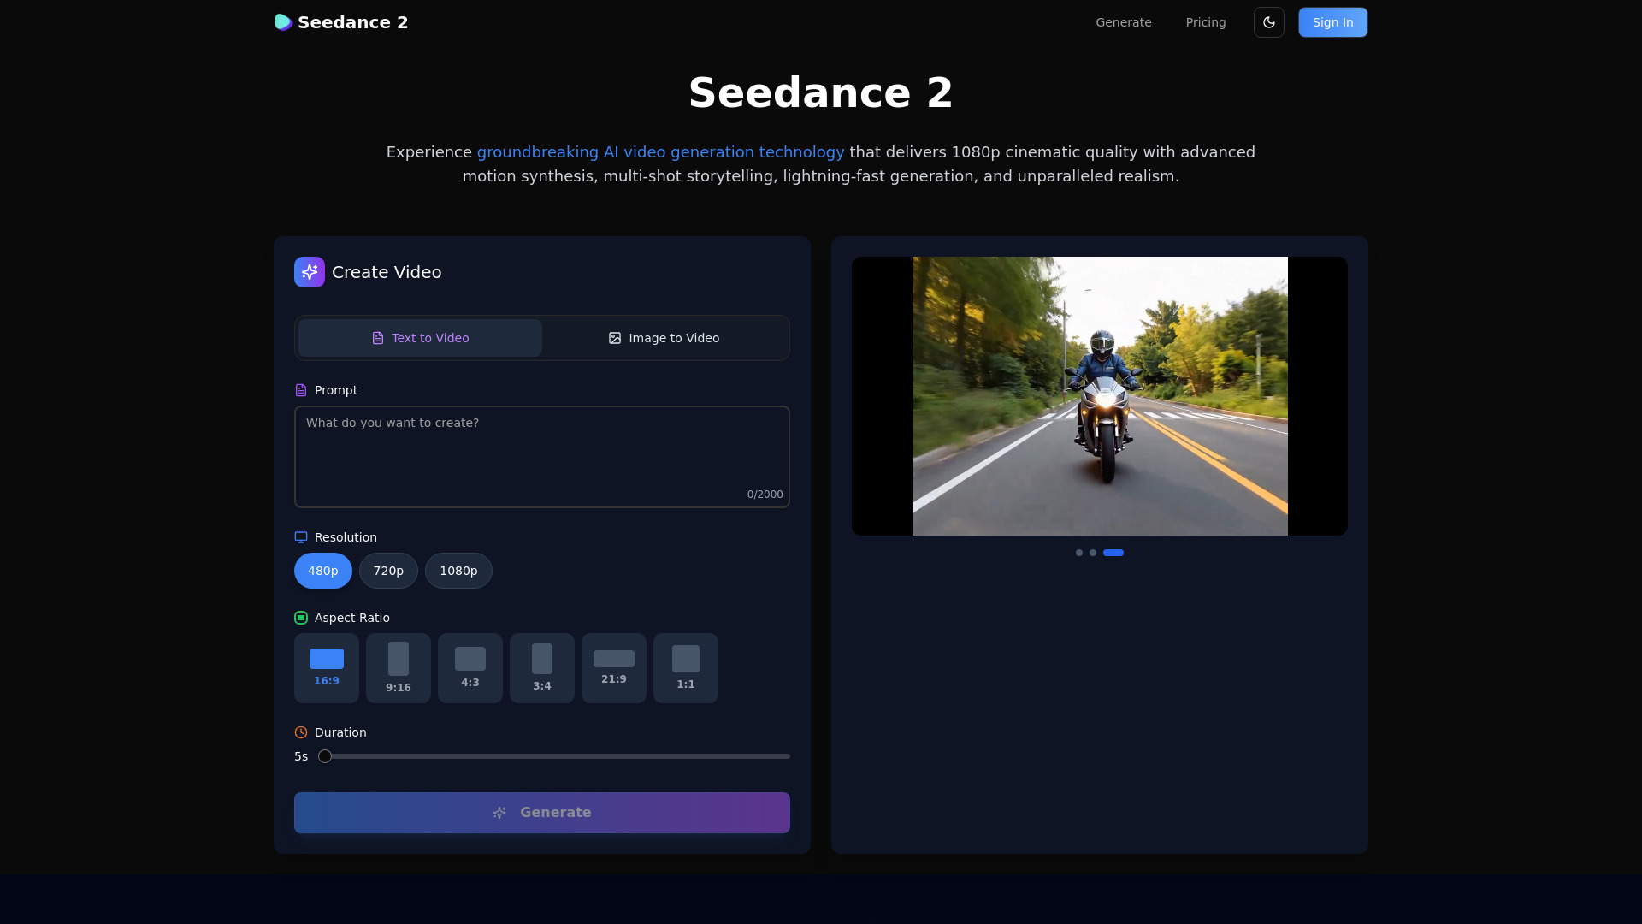Click the Text to Video document icon
Image resolution: width=1642 pixels, height=924 pixels.
point(377,338)
